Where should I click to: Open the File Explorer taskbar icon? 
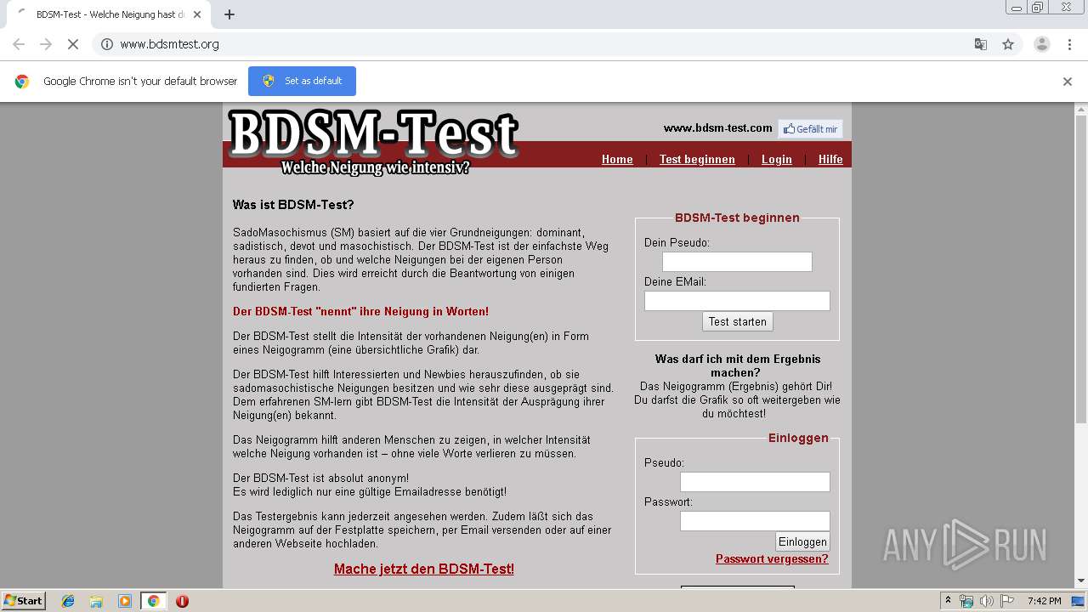[x=96, y=601]
